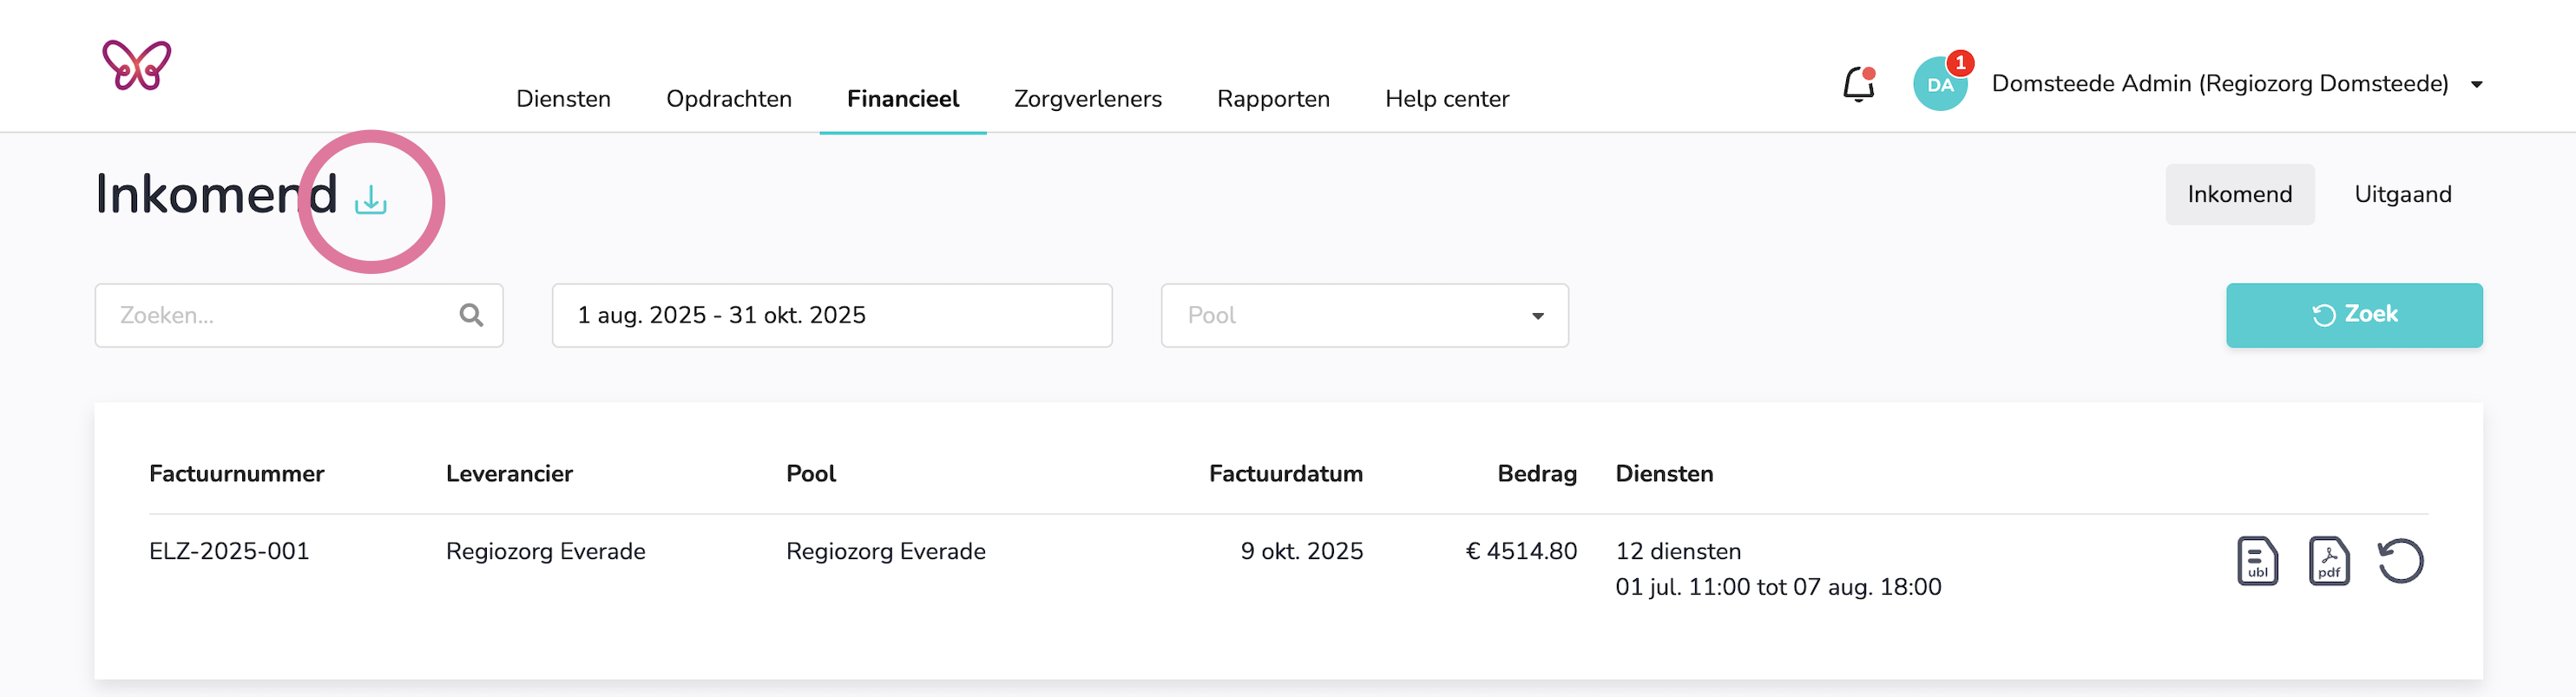2576x697 pixels.
Task: Focus the Zoeken search field
Action: (x=280, y=316)
